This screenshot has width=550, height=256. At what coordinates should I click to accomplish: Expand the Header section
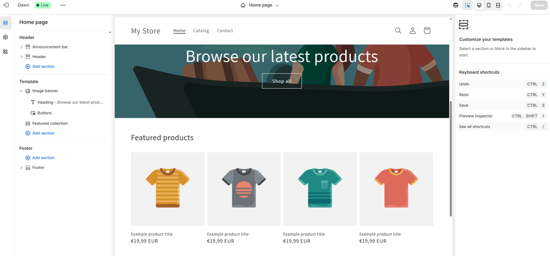(x=21, y=56)
